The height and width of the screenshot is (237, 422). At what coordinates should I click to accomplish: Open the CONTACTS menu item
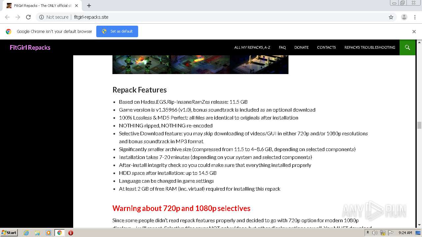click(326, 47)
